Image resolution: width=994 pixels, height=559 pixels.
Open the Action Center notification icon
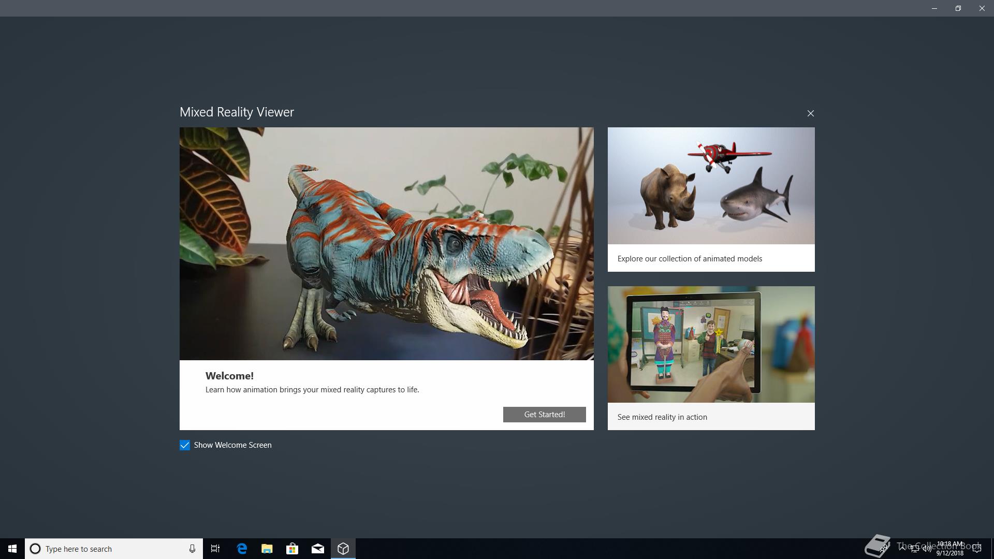[x=977, y=549]
